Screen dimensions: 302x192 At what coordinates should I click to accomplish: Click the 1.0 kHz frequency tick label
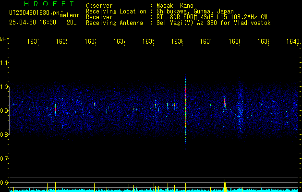(4, 87)
